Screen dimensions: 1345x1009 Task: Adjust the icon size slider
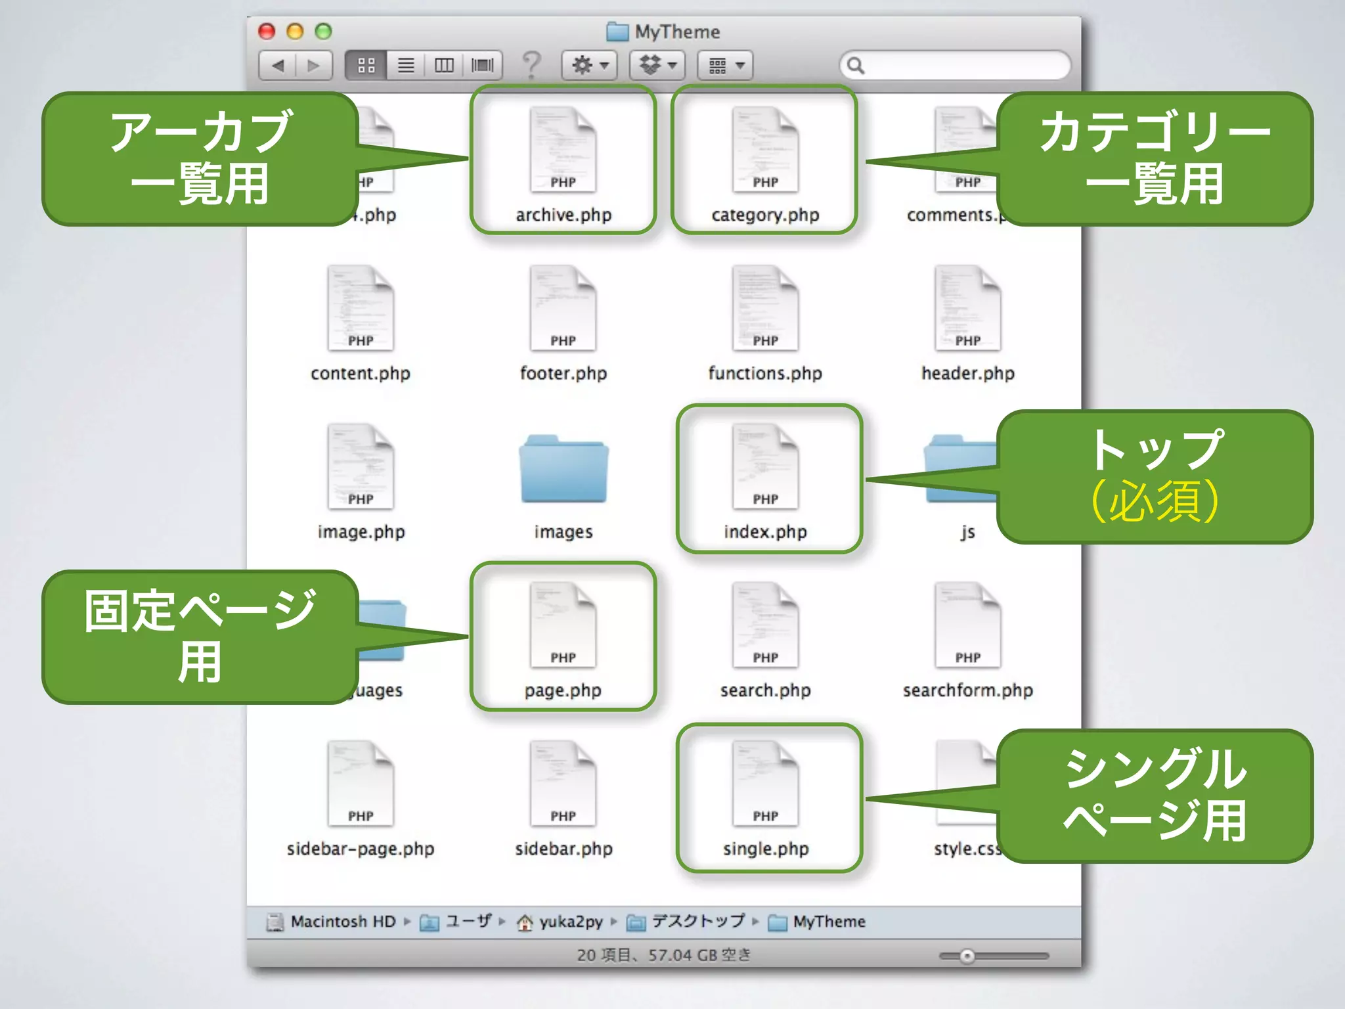click(967, 956)
